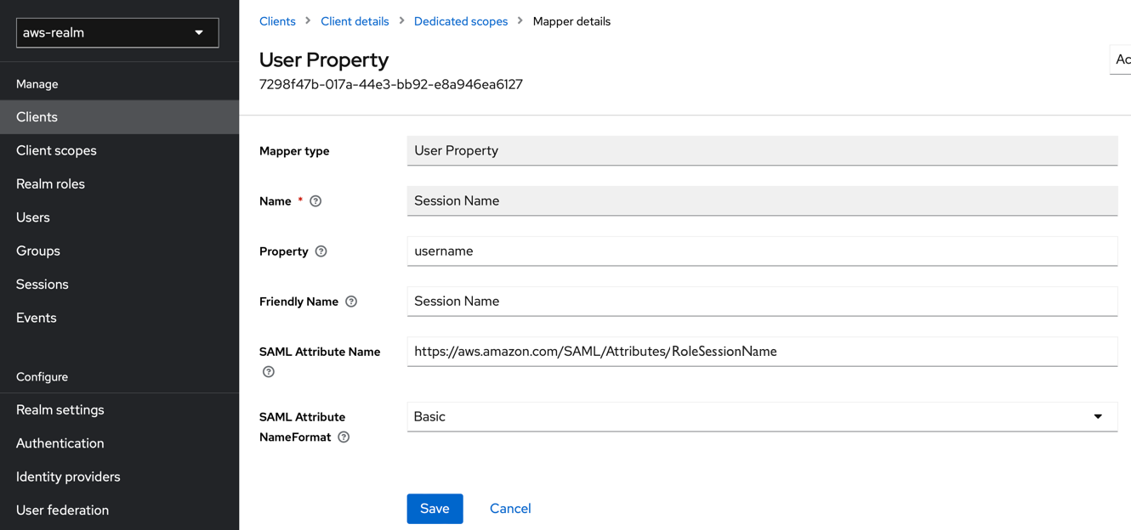
Task: Expand the SAML Attribute NameFormat Basic dropdown
Action: [x=762, y=417]
